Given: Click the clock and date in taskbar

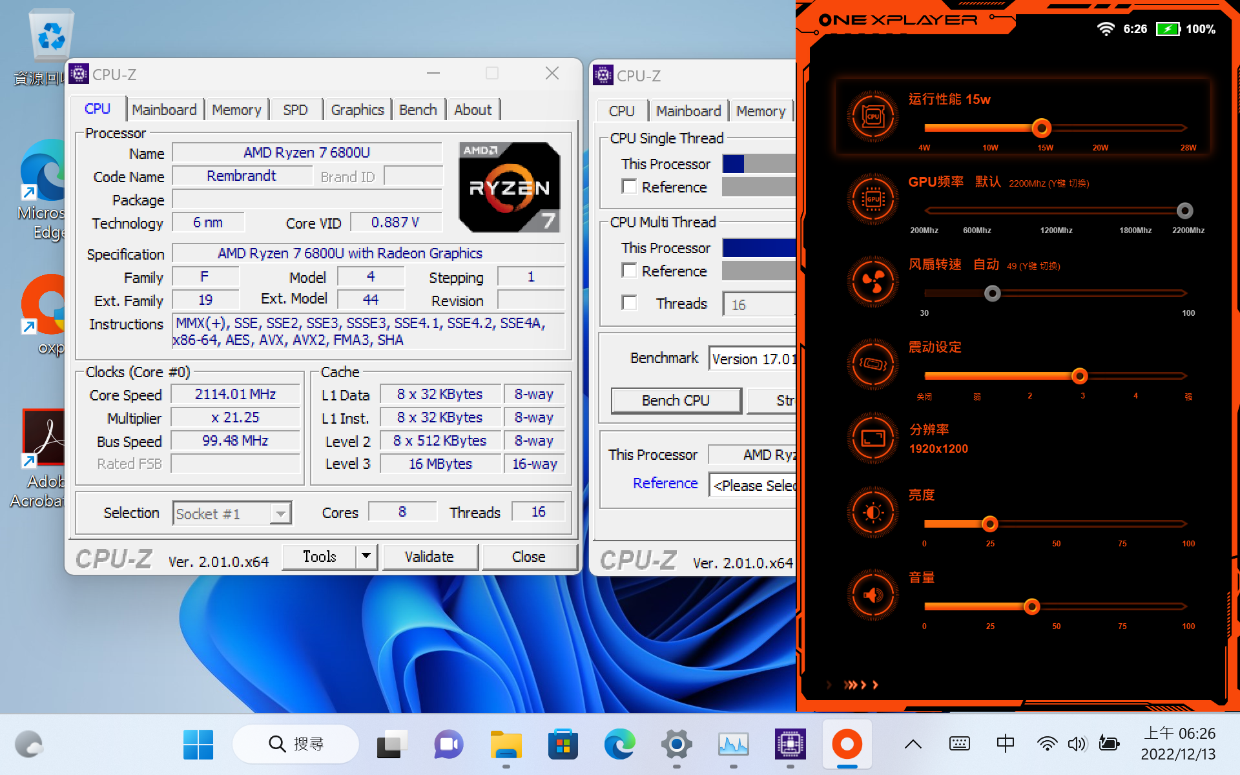Looking at the screenshot, I should click(x=1179, y=744).
